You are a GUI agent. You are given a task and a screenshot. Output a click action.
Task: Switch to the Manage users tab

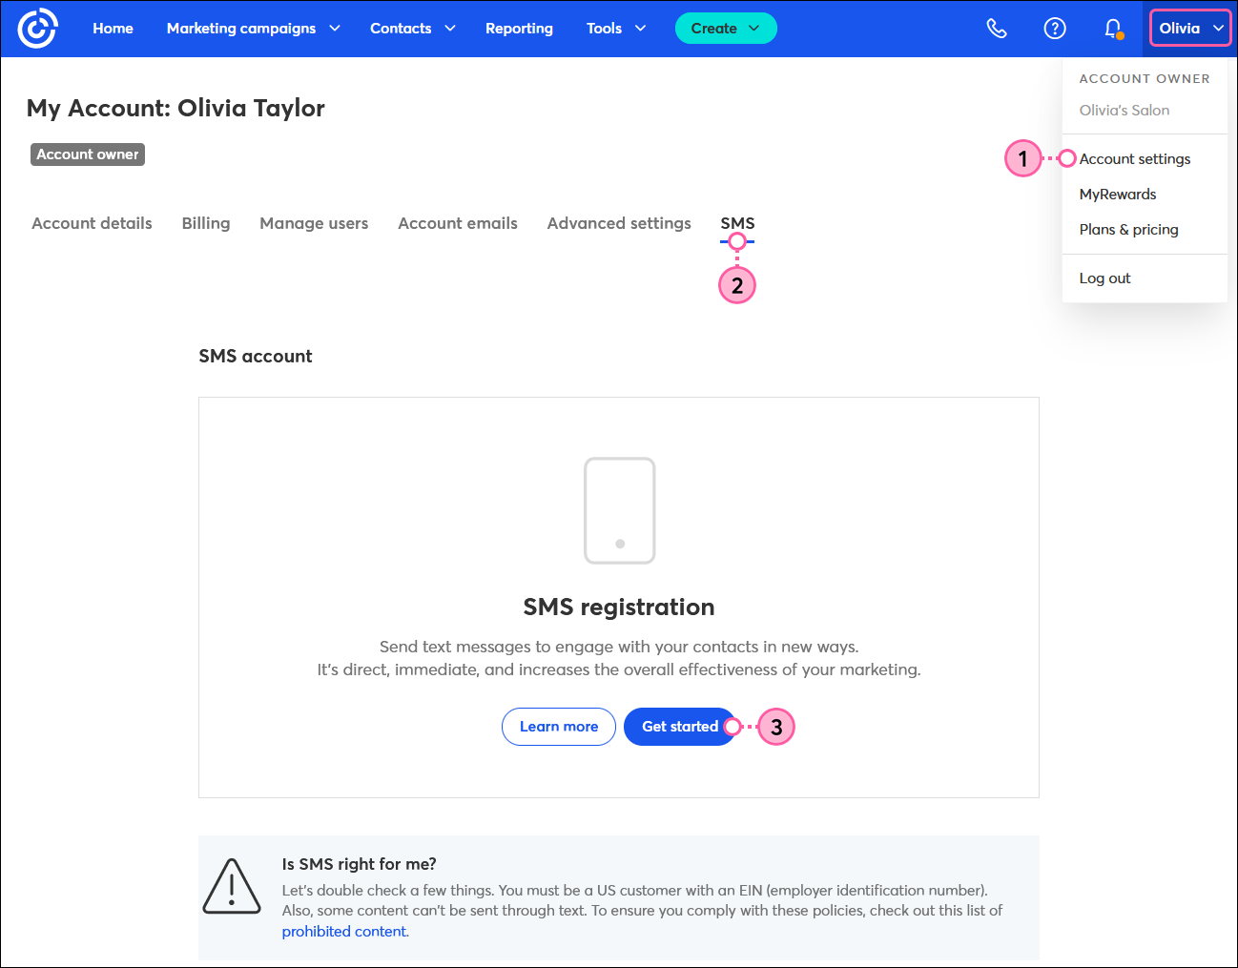click(314, 223)
